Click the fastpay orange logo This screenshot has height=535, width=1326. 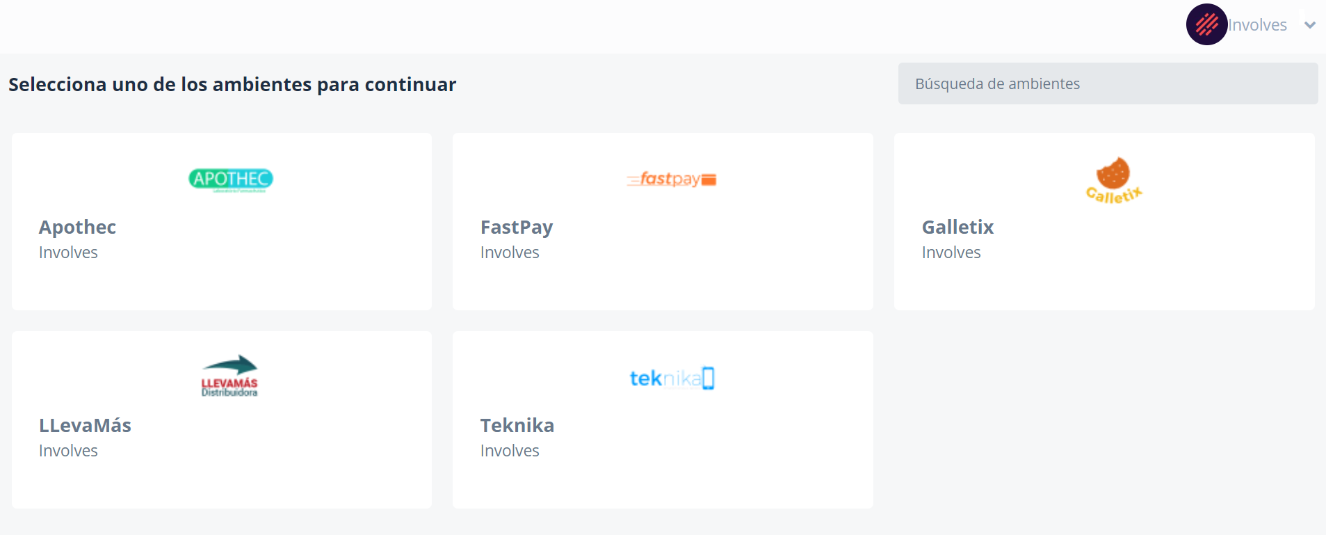tap(671, 179)
